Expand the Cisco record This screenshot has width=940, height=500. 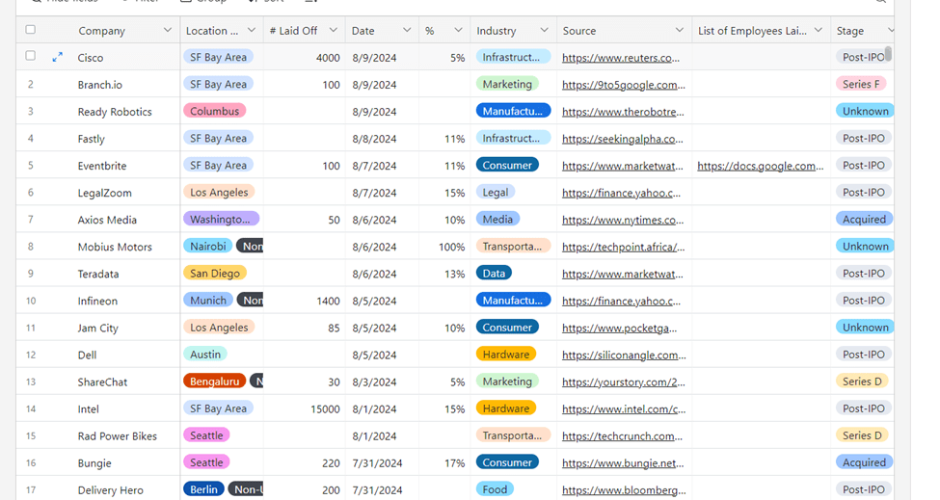58,58
